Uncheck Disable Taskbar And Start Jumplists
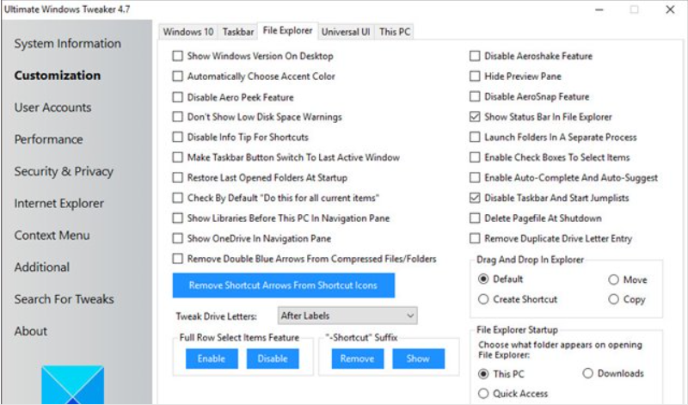Image resolution: width=688 pixels, height=405 pixels. coord(475,198)
